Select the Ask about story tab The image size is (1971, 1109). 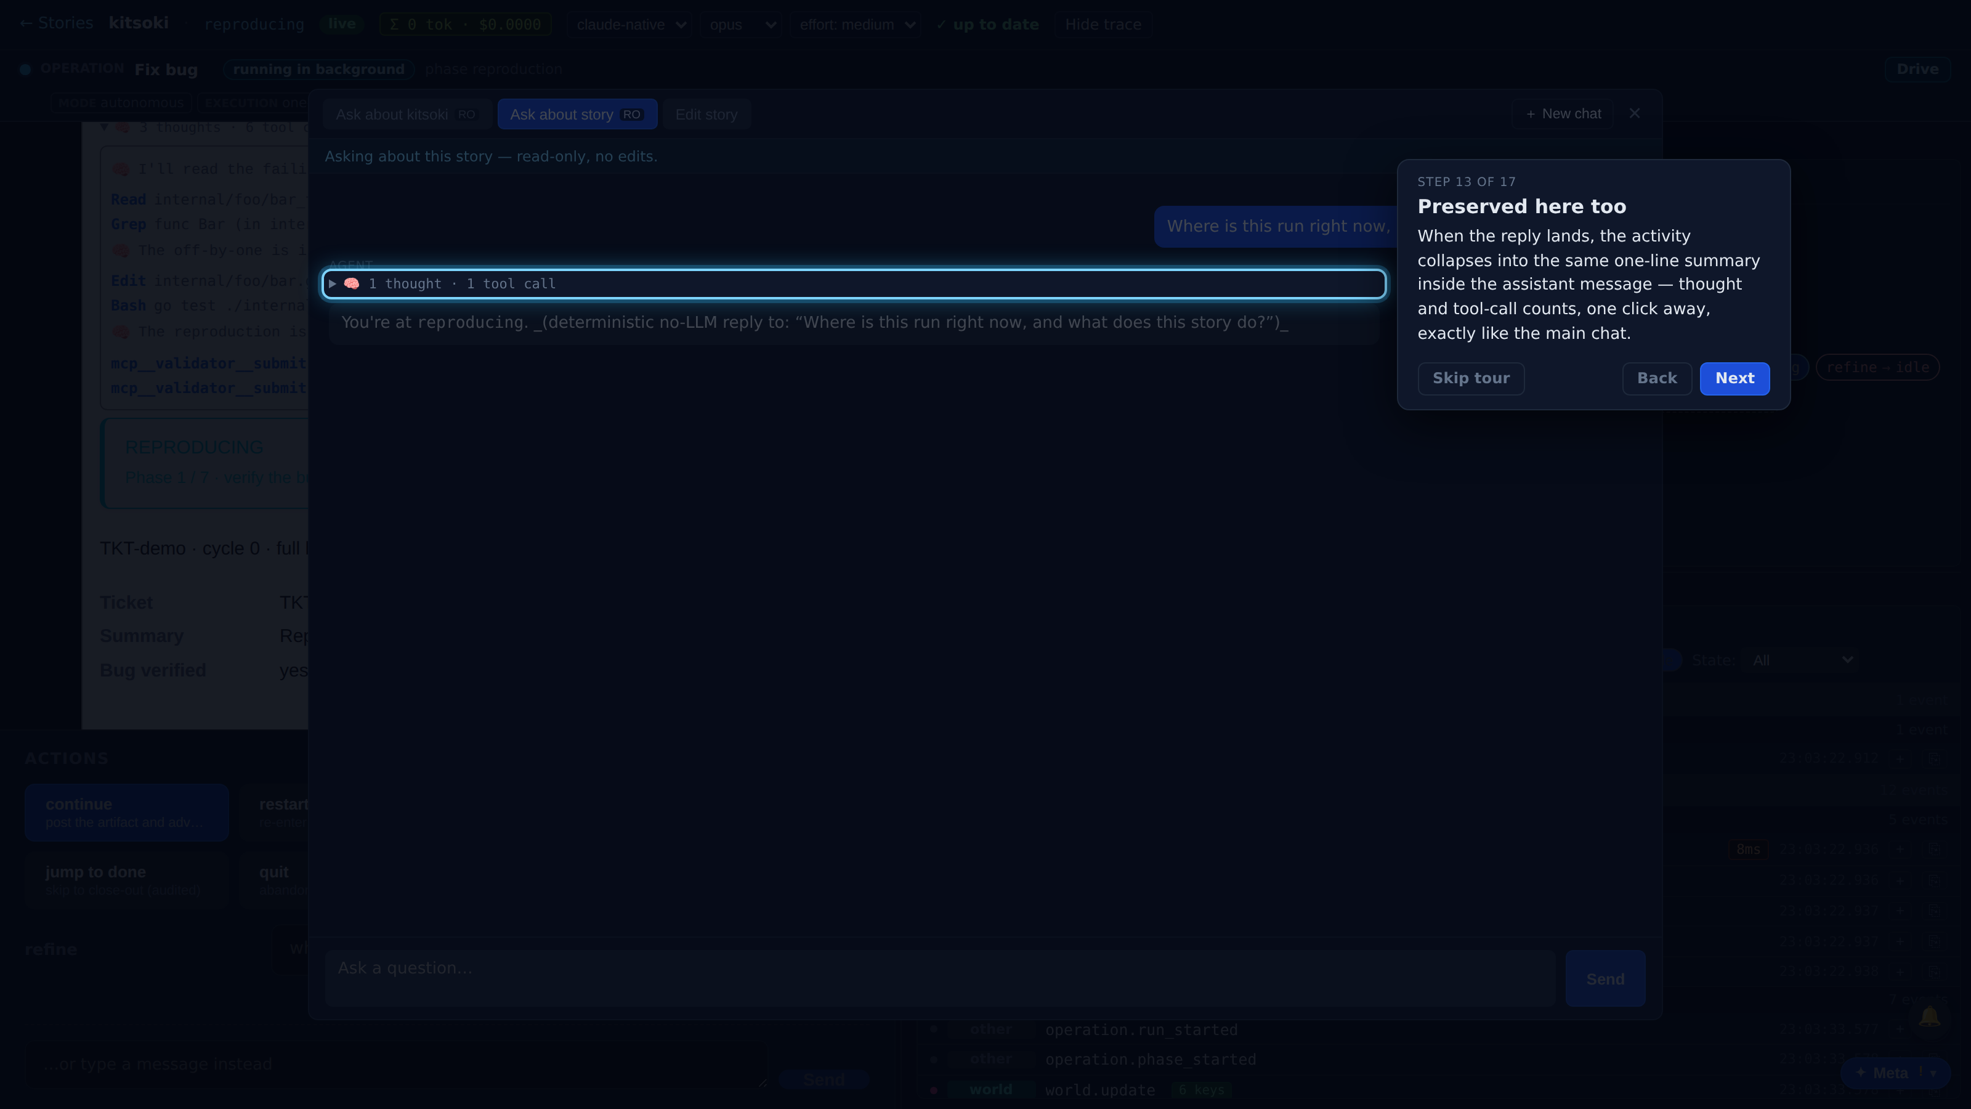pyautogui.click(x=577, y=115)
